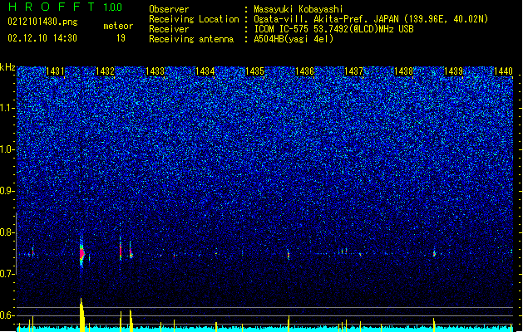Click the date stamp 02.12.10 14:30
This screenshot has width=523, height=332.
[42, 38]
